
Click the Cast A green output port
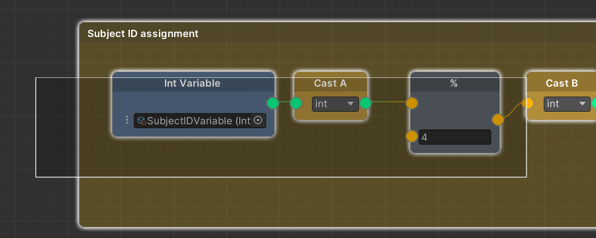(366, 103)
